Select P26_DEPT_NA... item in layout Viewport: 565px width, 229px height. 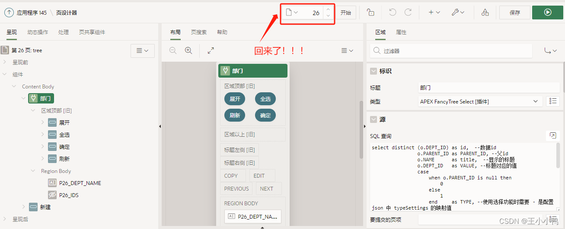point(253,216)
